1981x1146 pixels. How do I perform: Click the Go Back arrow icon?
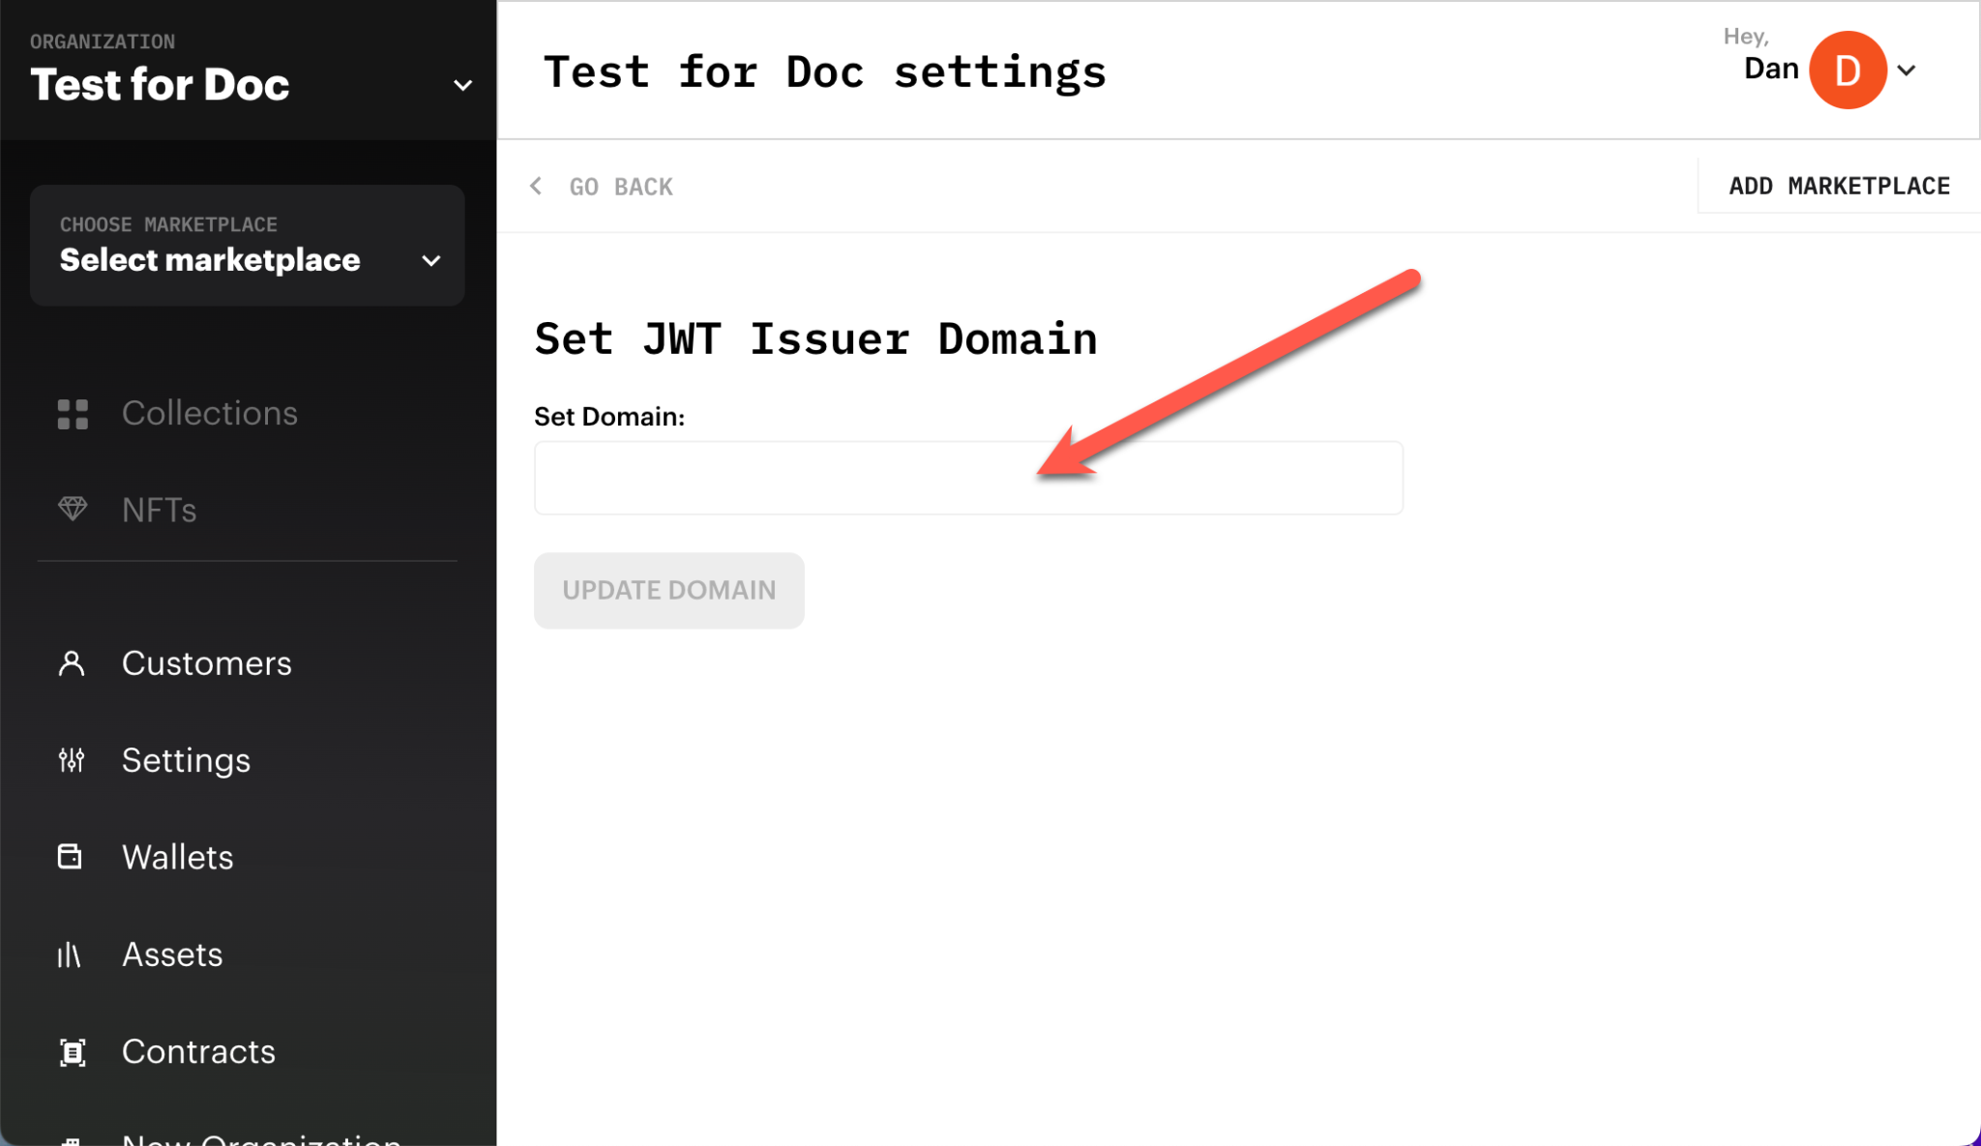point(537,186)
